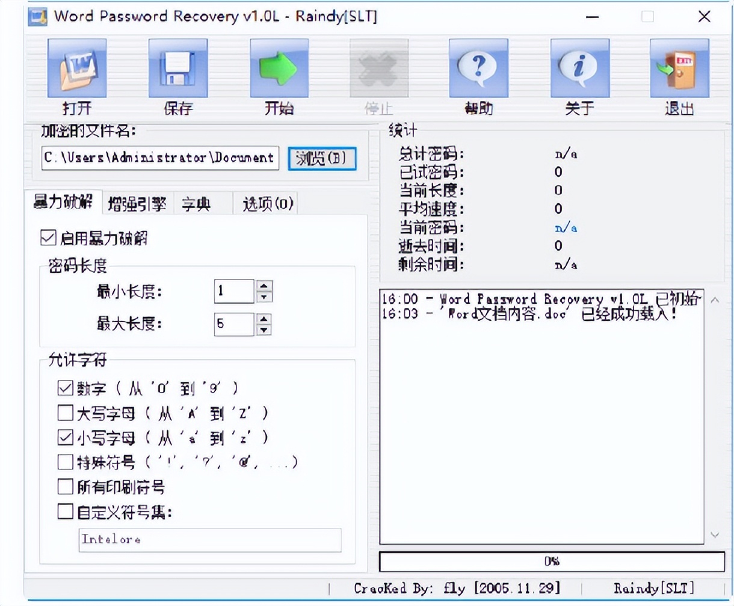
Task: Click the 保存 (Save) floppy disk icon
Action: (x=178, y=69)
